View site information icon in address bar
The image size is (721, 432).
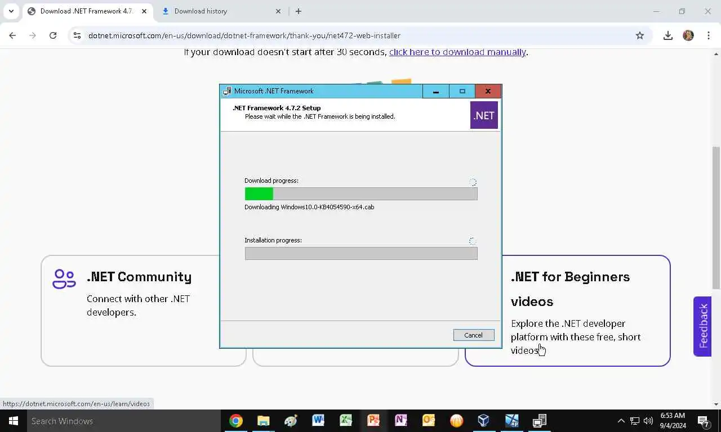(x=77, y=35)
